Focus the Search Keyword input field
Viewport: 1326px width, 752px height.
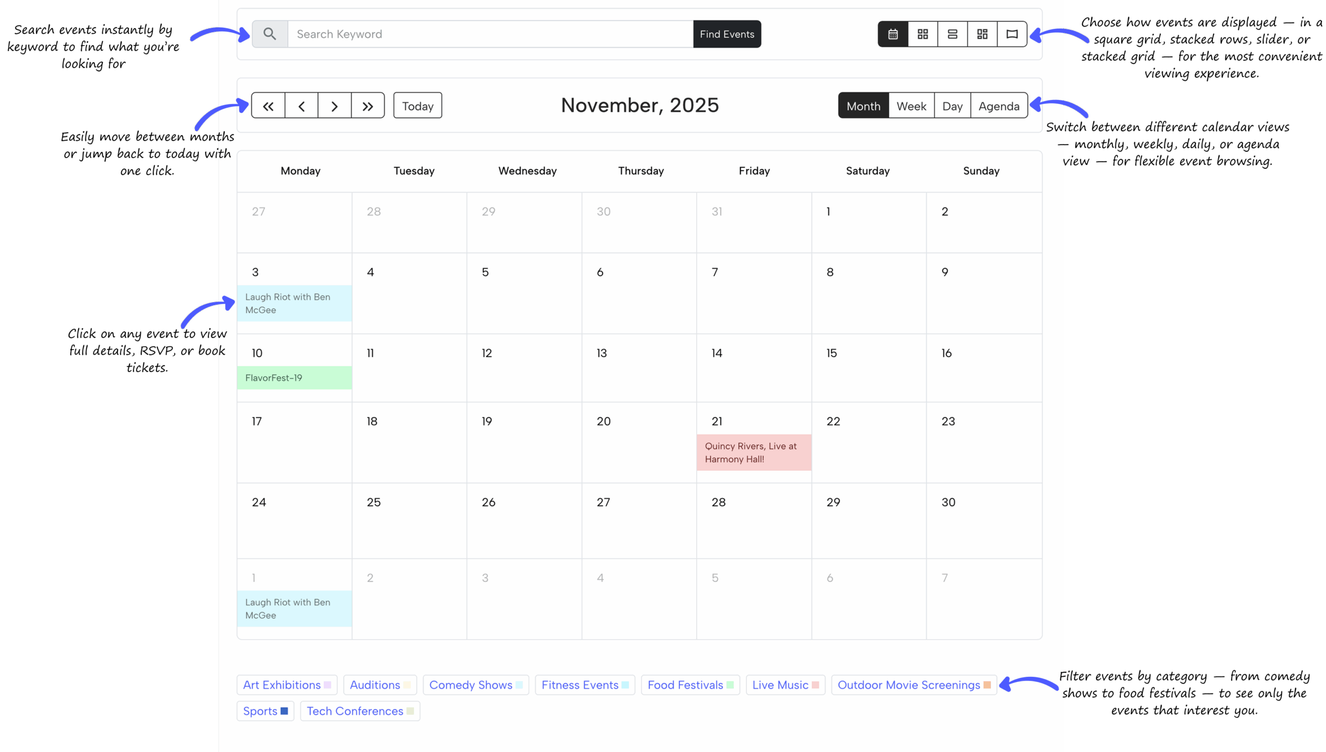[490, 34]
